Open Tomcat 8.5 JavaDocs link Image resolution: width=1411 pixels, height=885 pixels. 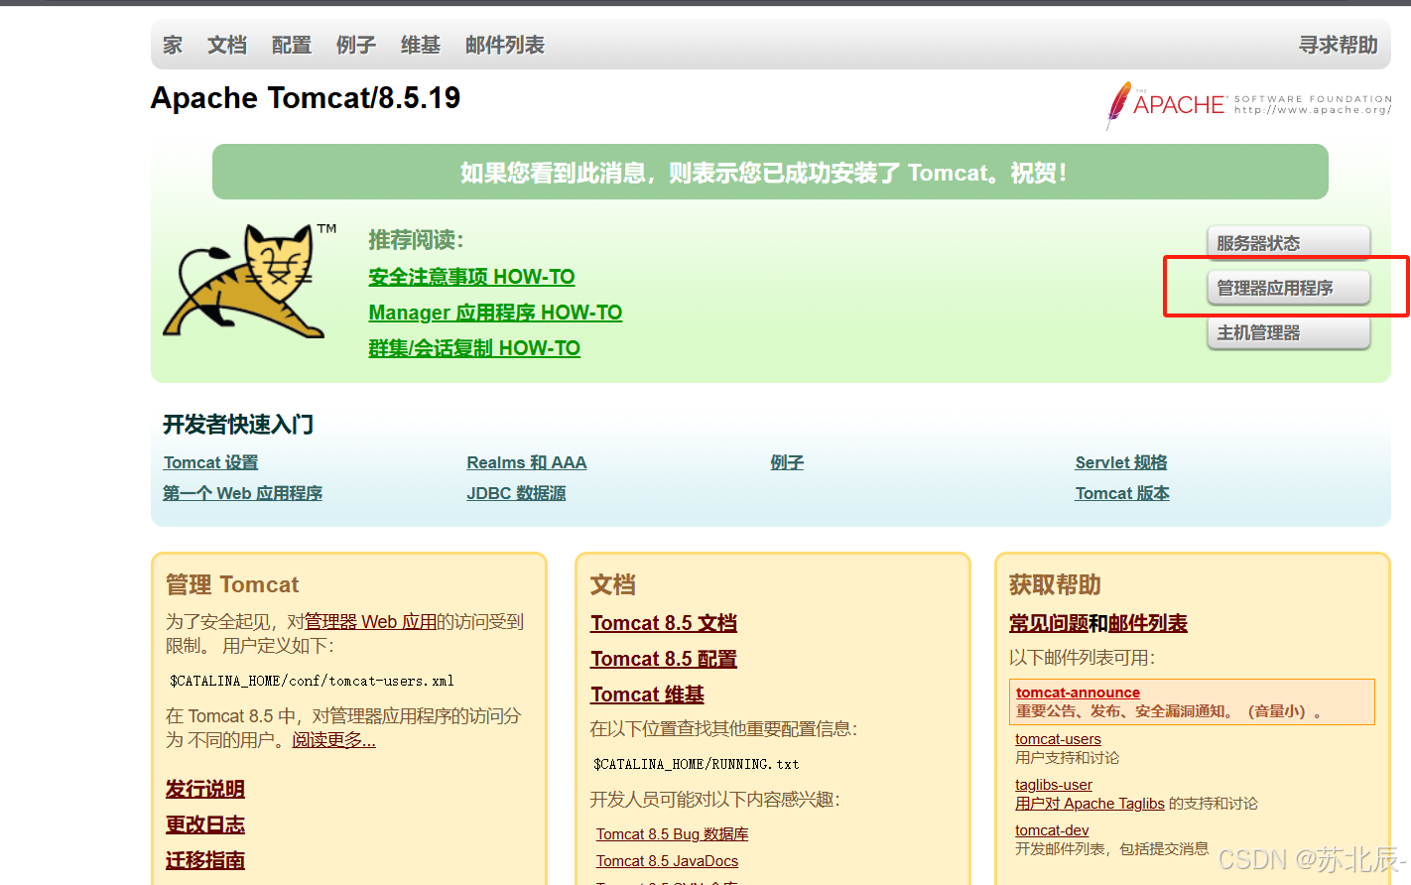(x=667, y=861)
